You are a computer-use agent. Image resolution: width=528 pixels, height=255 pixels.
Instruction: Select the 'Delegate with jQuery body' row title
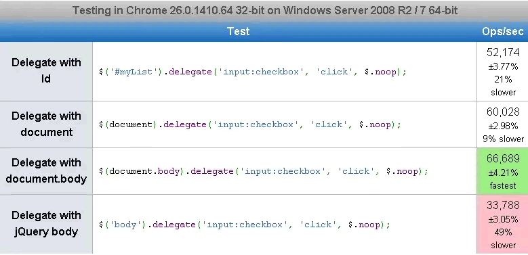click(x=46, y=224)
